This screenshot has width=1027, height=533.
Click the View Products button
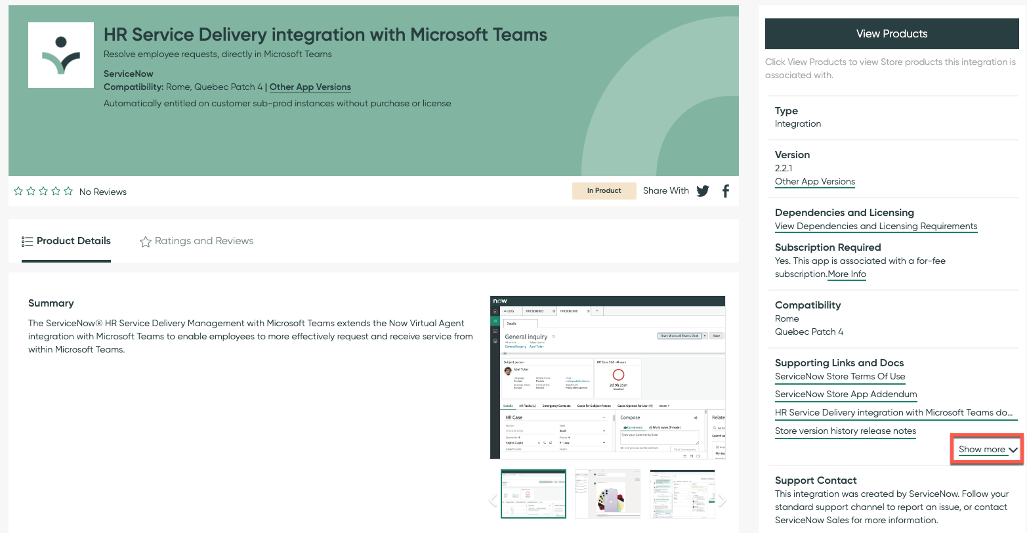(892, 33)
